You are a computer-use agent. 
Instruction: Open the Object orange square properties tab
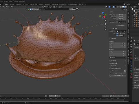131,58
